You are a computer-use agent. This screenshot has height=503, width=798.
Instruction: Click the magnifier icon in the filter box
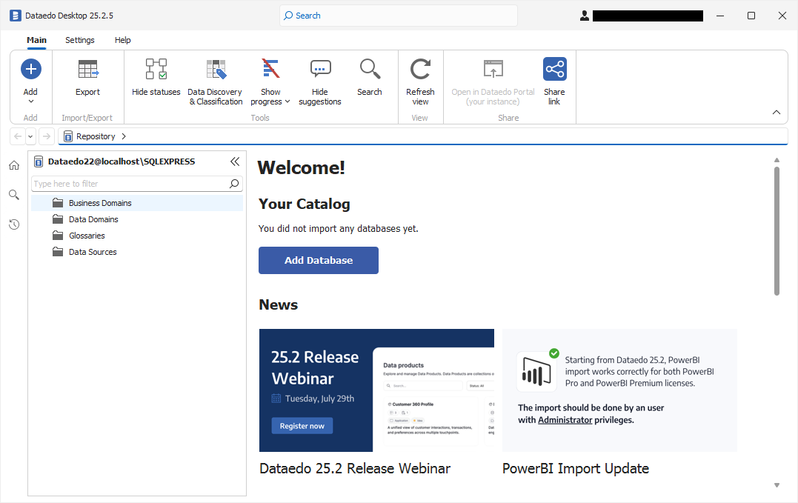[x=234, y=184]
